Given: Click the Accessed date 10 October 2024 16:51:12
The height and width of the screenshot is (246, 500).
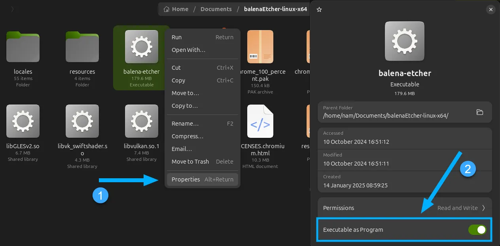Looking at the screenshot, I should coord(356,142).
